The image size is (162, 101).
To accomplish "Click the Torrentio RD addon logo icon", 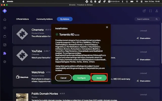I will pos(57,35).
